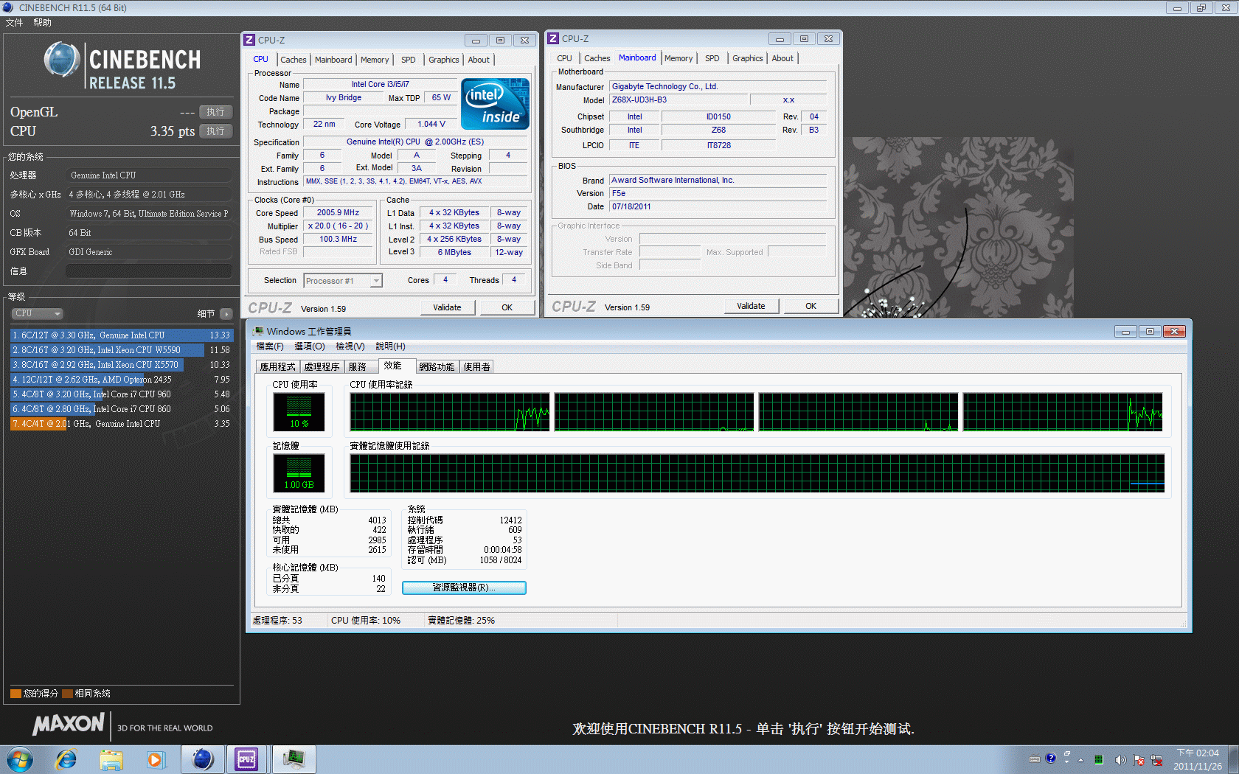Launch Internet Explorer from the taskbar
Screen dimensions: 1239x774
[x=66, y=759]
